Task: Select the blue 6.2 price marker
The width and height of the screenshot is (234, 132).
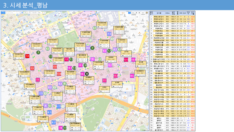Action: tap(54, 122)
